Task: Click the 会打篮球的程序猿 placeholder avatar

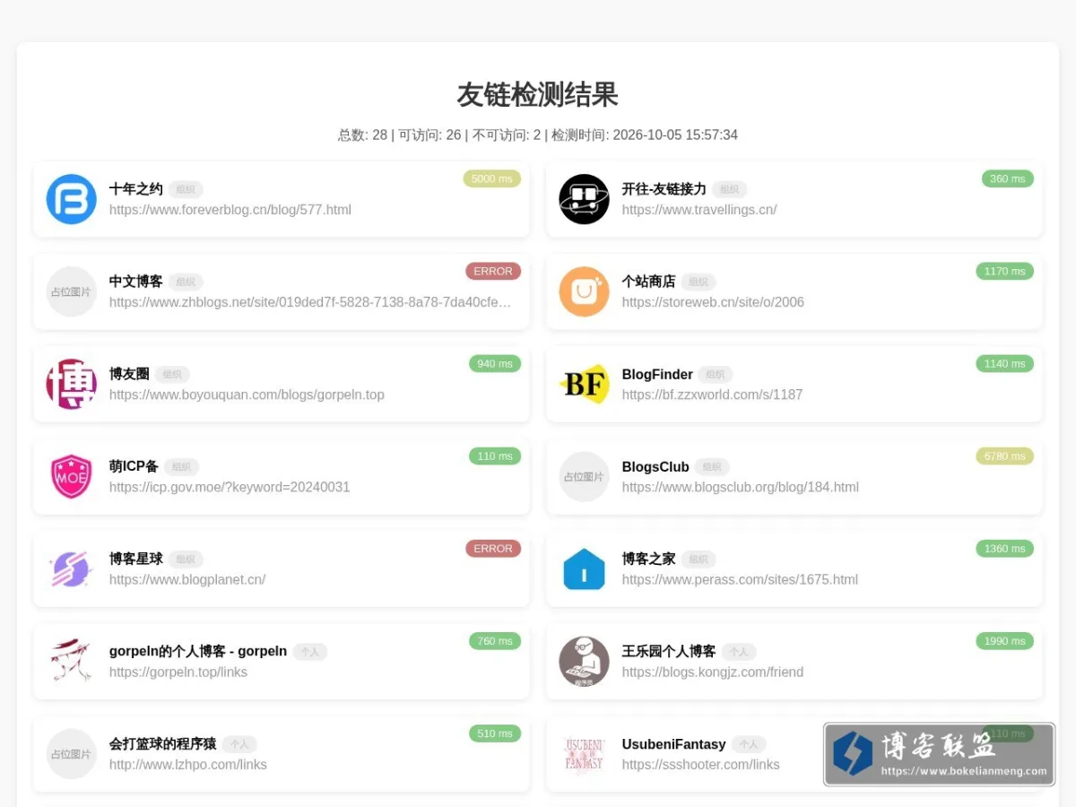Action: [71, 753]
